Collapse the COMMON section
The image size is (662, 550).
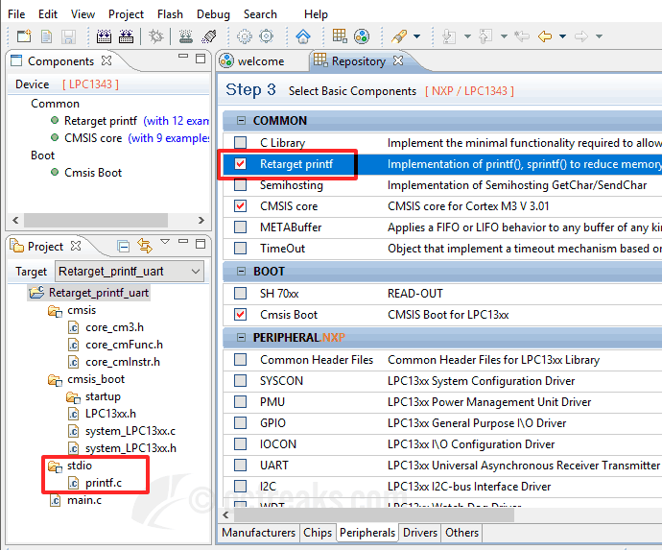click(241, 121)
